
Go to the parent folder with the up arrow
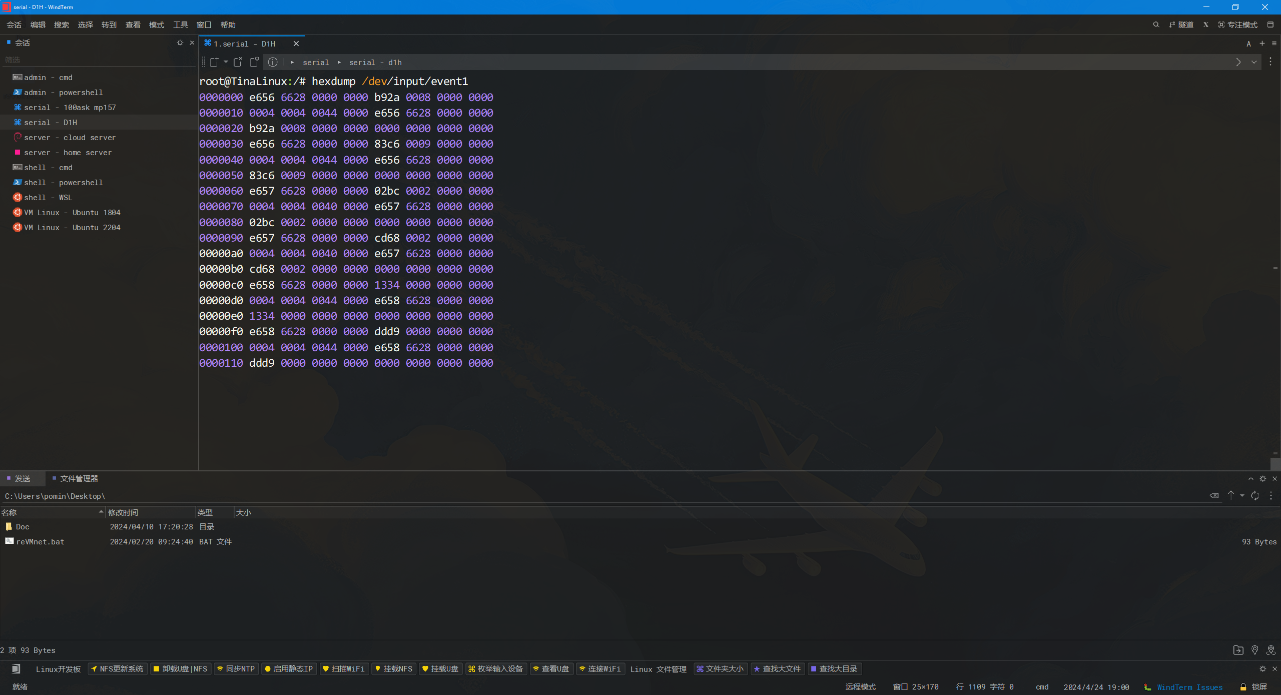1231,495
